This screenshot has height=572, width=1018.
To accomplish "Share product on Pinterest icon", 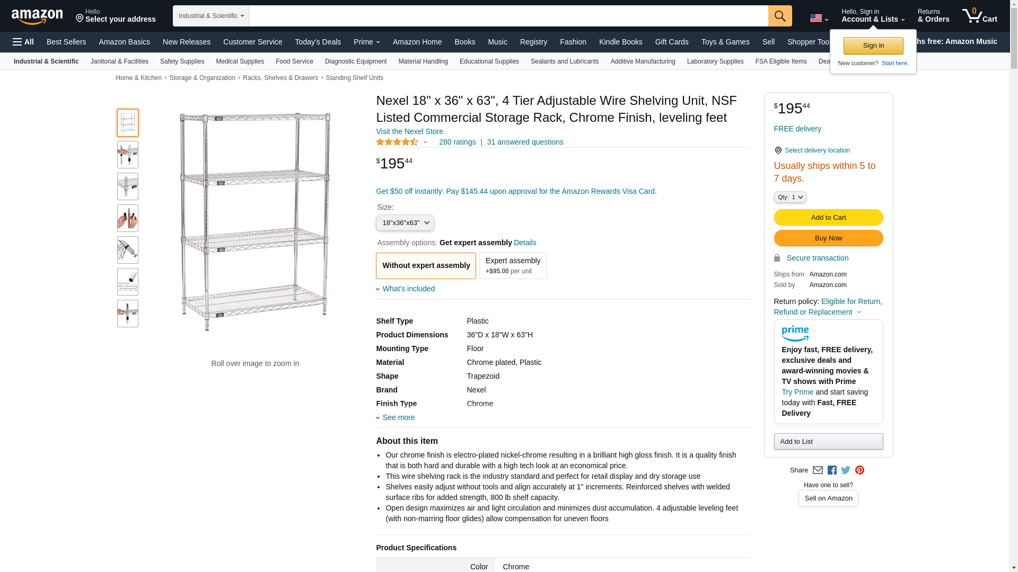I will click(859, 470).
